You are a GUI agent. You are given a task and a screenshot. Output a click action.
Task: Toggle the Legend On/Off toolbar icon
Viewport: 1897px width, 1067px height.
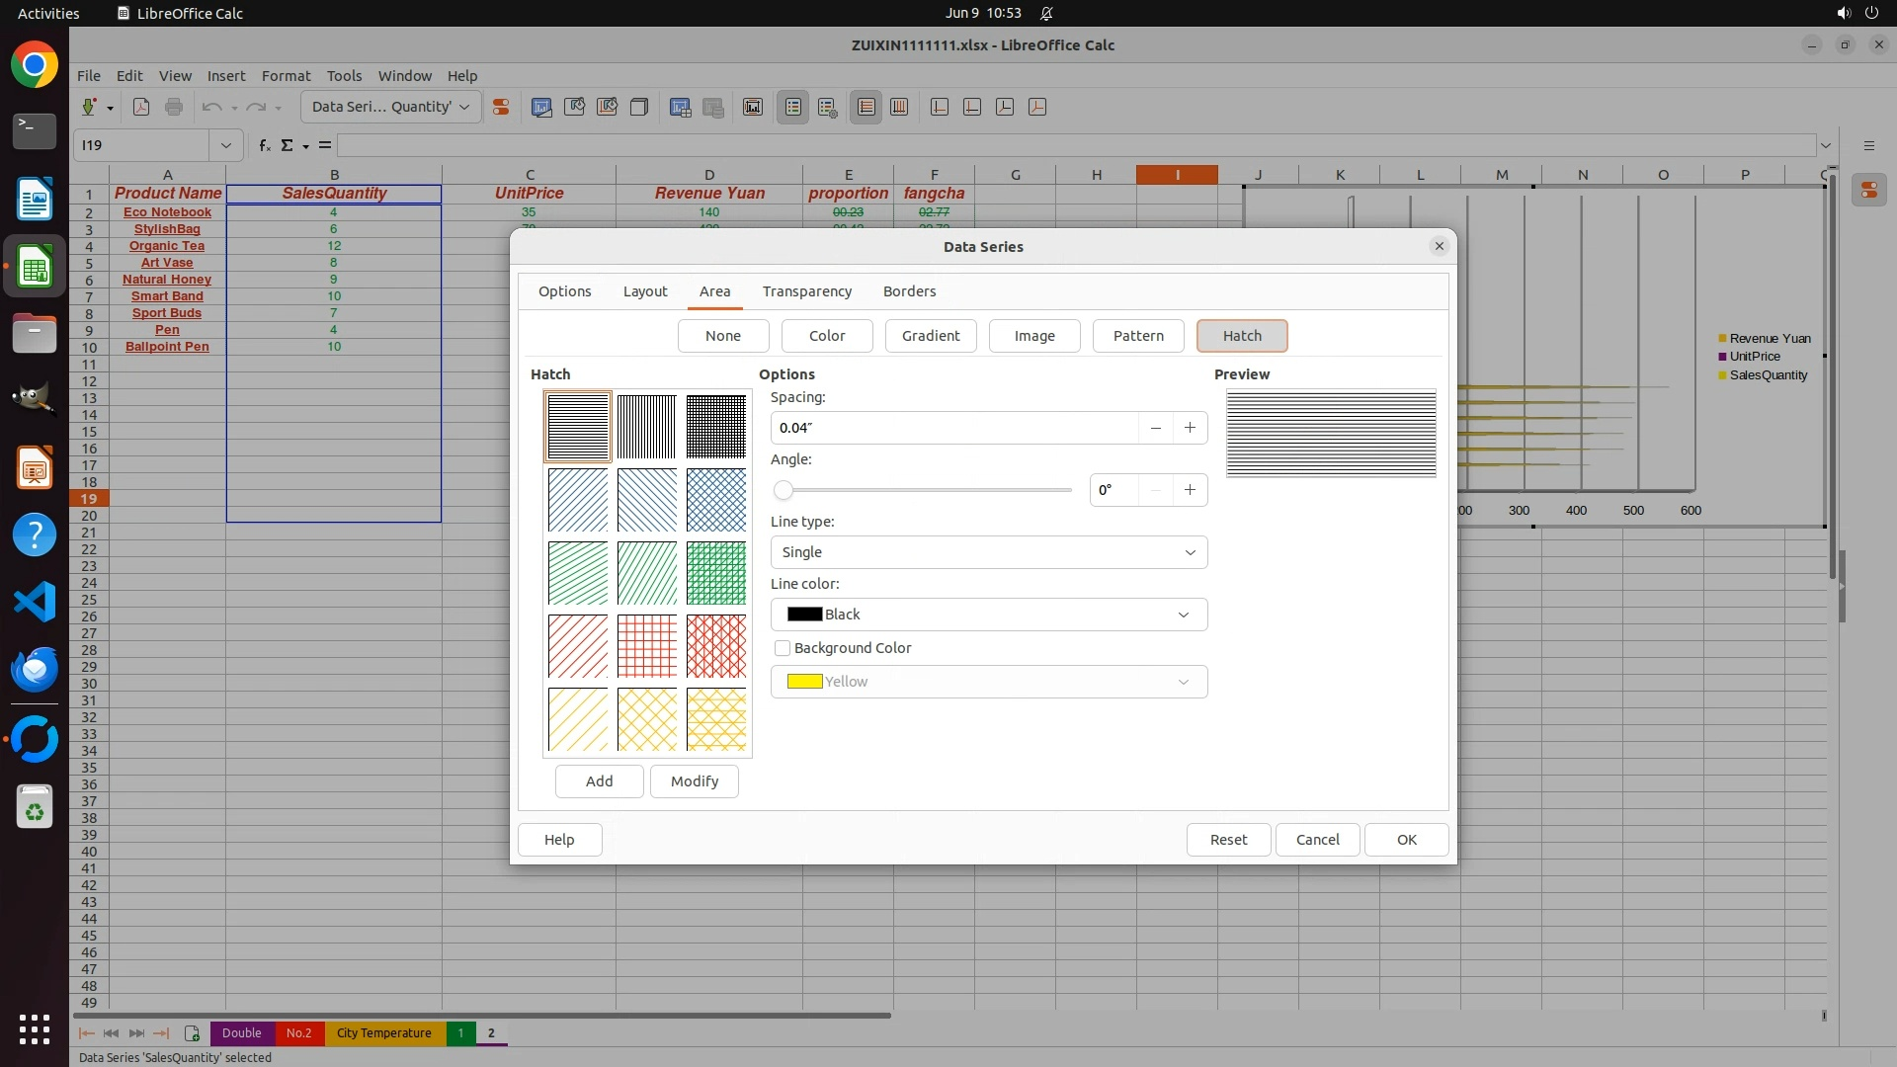click(792, 107)
